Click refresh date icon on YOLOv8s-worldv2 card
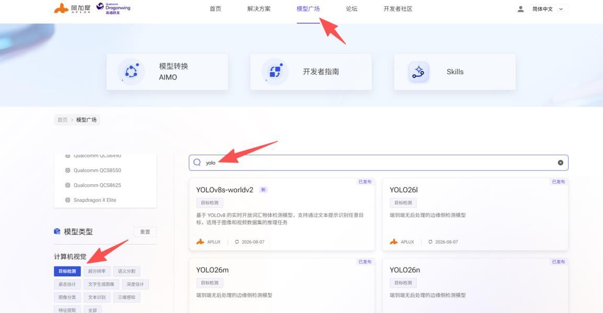The width and height of the screenshot is (603, 313). pyautogui.click(x=237, y=242)
